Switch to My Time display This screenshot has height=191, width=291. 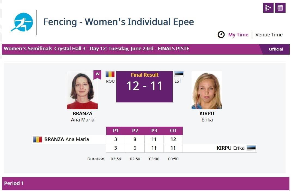(x=238, y=35)
